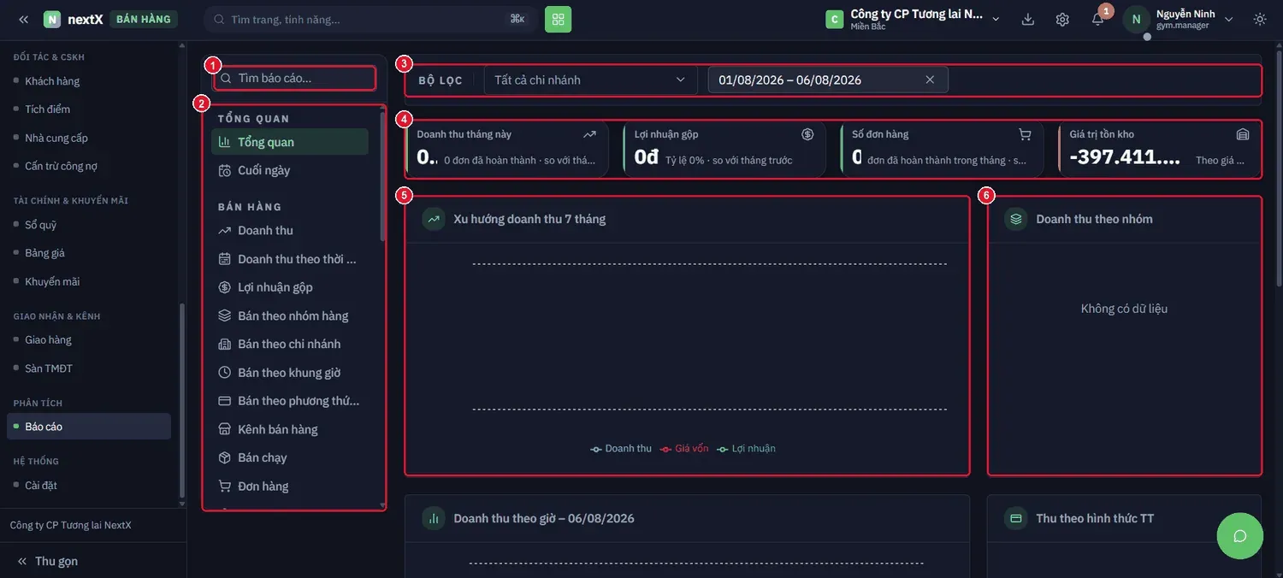Screen dimensions: 1283x578
Task: Click the left sidebar vertical scrollbar
Action: 181,402
